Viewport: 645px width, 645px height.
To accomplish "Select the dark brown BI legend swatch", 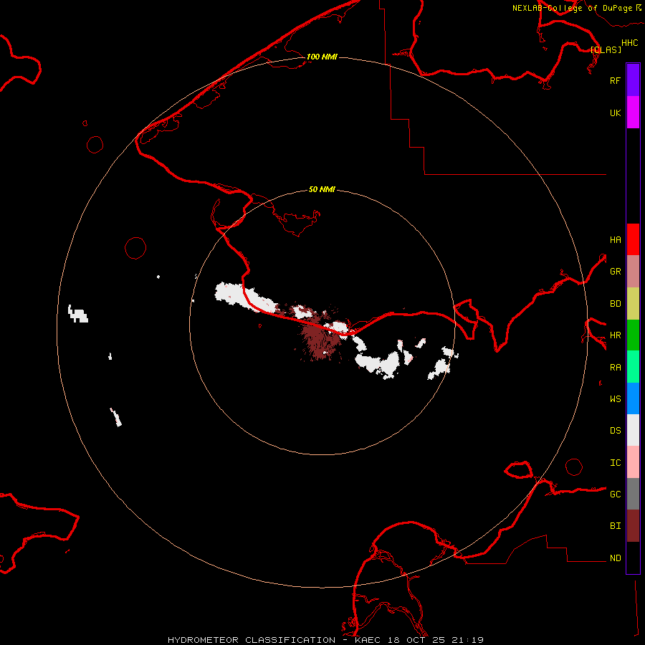I will [x=633, y=526].
